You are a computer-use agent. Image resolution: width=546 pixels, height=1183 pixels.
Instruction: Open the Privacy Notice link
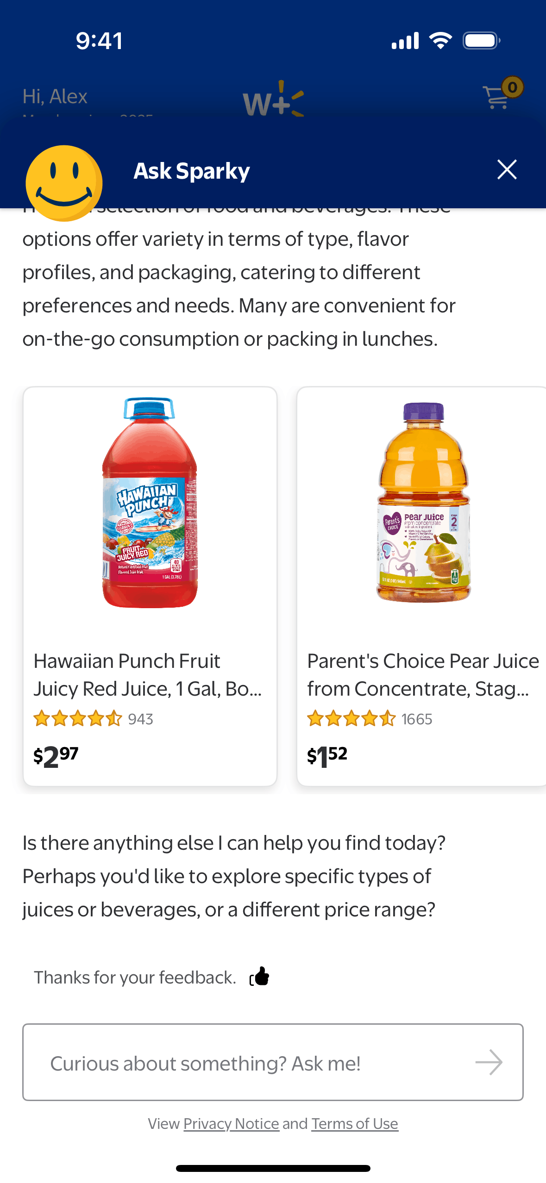(x=231, y=1124)
